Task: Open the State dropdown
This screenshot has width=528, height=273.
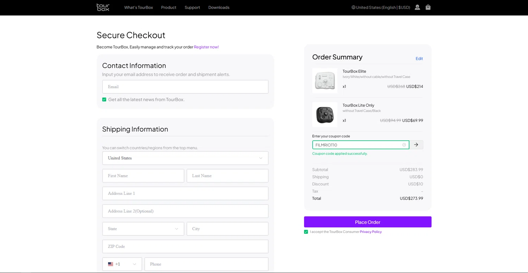Action: tap(143, 229)
